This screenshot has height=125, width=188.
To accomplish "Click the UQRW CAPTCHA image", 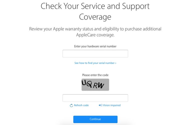I will [95, 85].
